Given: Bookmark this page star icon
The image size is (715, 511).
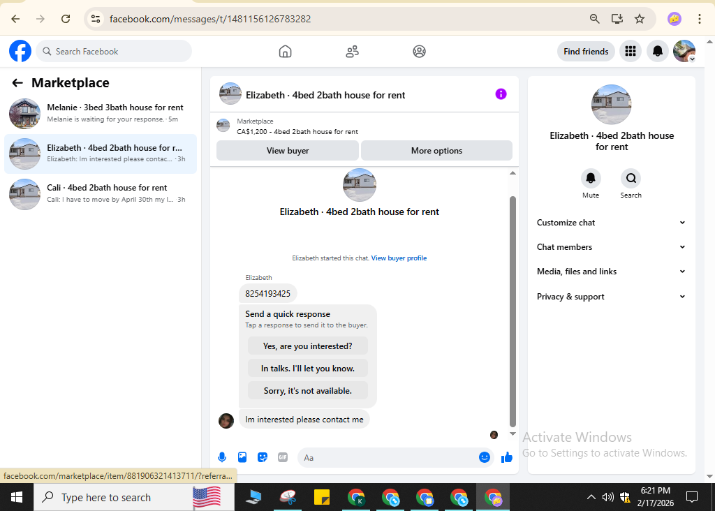Looking at the screenshot, I should [640, 19].
